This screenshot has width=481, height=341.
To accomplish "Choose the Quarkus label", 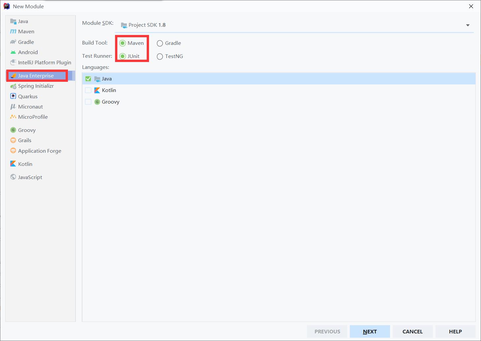I will (28, 96).
